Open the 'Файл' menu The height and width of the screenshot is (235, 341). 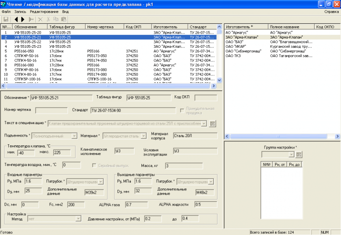(6, 11)
